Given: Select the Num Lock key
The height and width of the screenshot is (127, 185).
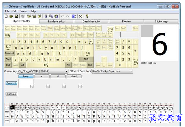Looking at the screenshot, I should point(117,42).
